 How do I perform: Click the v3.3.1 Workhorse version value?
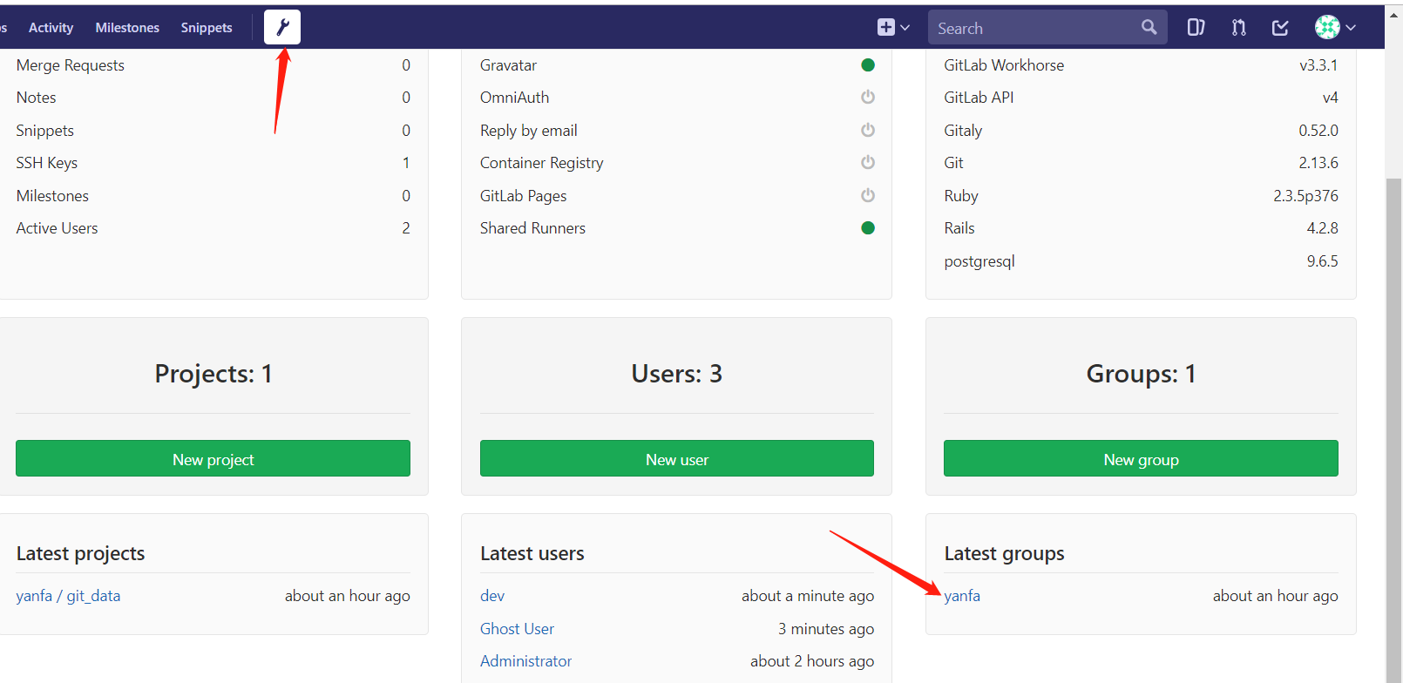[x=1318, y=65]
